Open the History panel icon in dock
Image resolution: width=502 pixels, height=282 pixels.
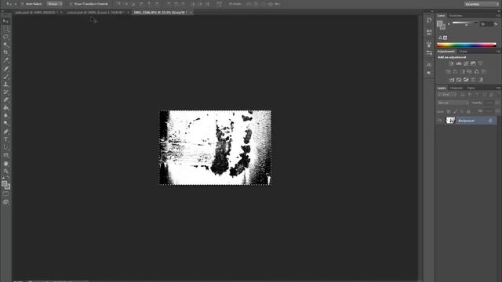(429, 20)
